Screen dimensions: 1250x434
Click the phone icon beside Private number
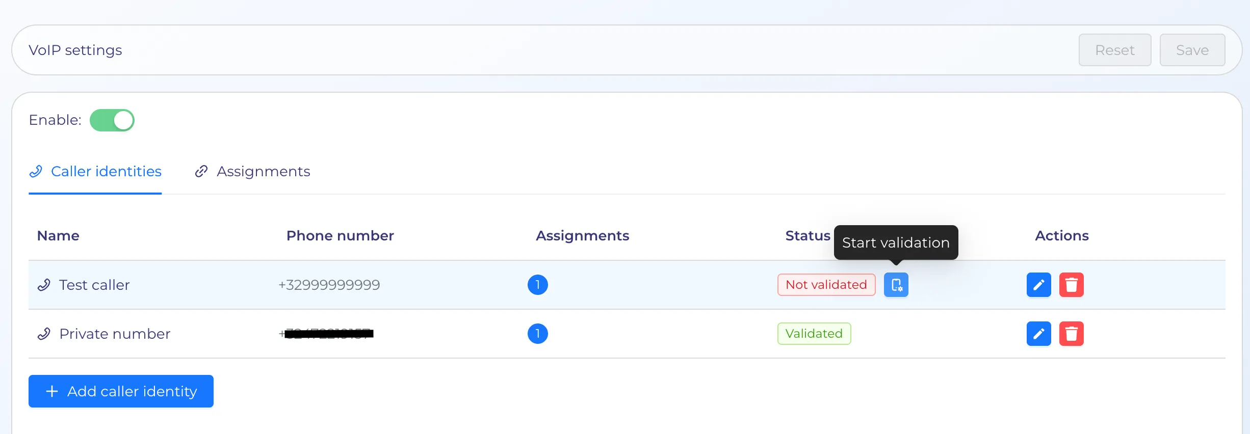pyautogui.click(x=44, y=334)
